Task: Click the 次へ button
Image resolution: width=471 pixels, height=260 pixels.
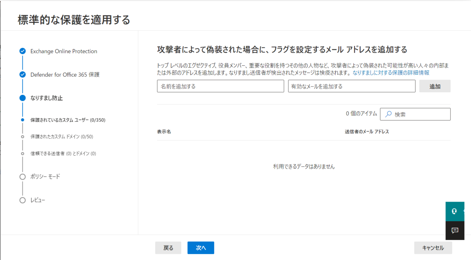Action: 201,248
